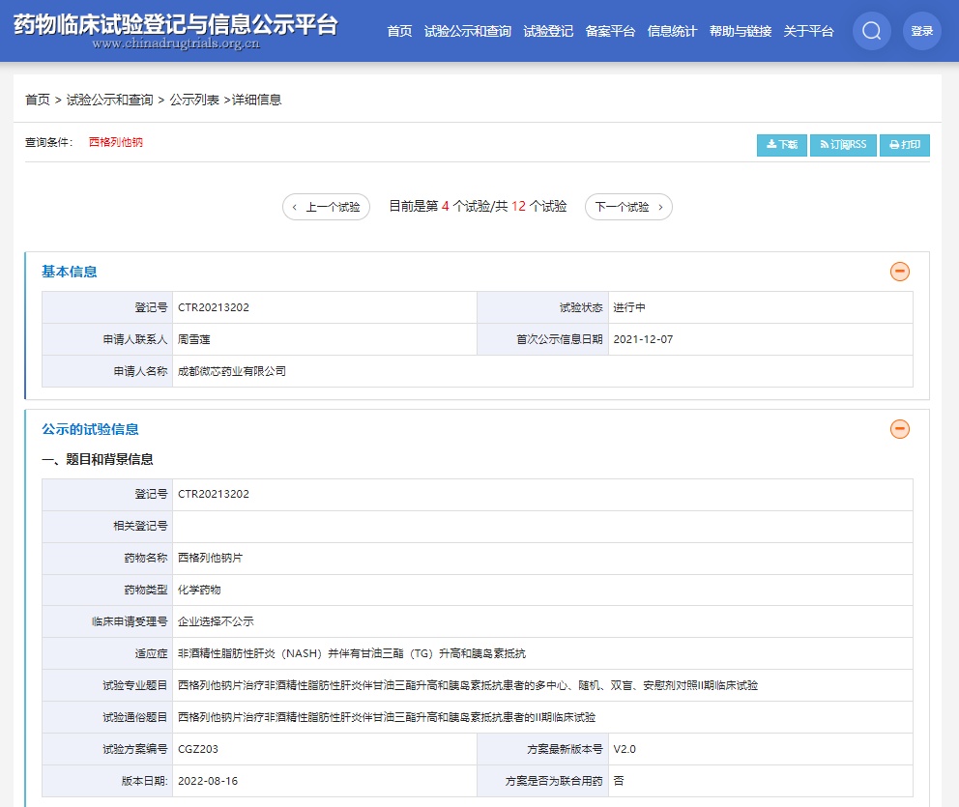The height and width of the screenshot is (807, 959).
Task: Select 信息统计 in the top navigation
Action: (672, 31)
